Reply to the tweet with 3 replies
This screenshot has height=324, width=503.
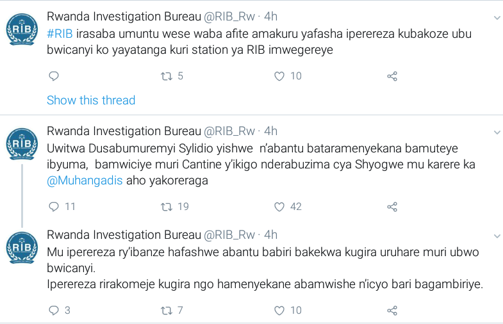[x=54, y=311]
